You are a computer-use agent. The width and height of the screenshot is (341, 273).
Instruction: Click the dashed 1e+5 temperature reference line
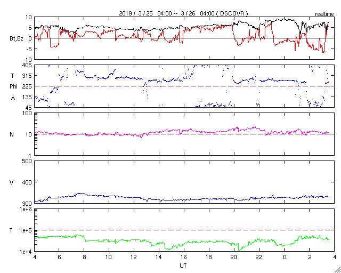point(184,230)
